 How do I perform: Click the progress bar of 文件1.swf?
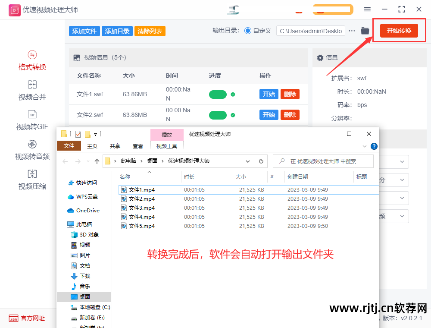tap(218, 95)
